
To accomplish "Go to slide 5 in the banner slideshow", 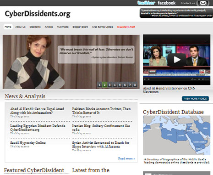I will (x=120, y=85).
